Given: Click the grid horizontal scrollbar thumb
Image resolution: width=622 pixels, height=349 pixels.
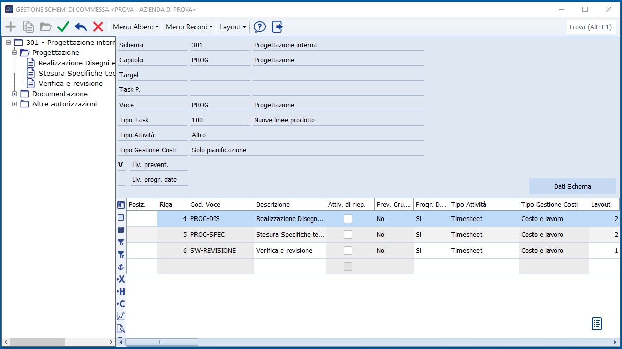Looking at the screenshot, I should point(161,342).
